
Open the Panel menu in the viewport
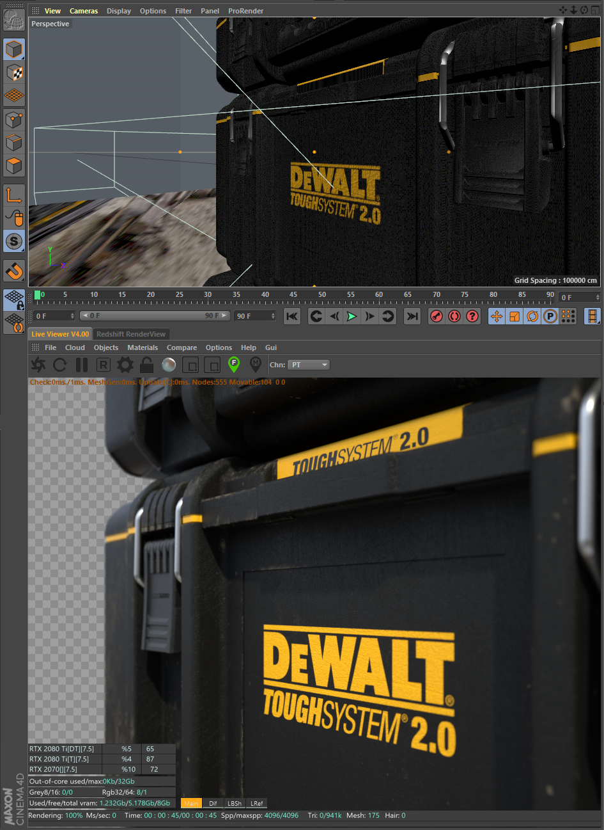tap(210, 11)
